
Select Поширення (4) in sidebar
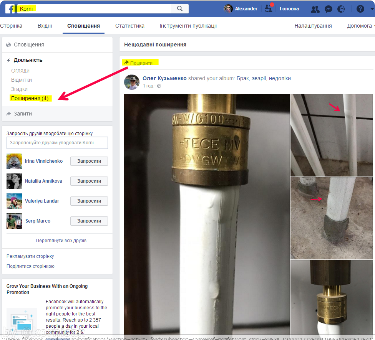(30, 98)
